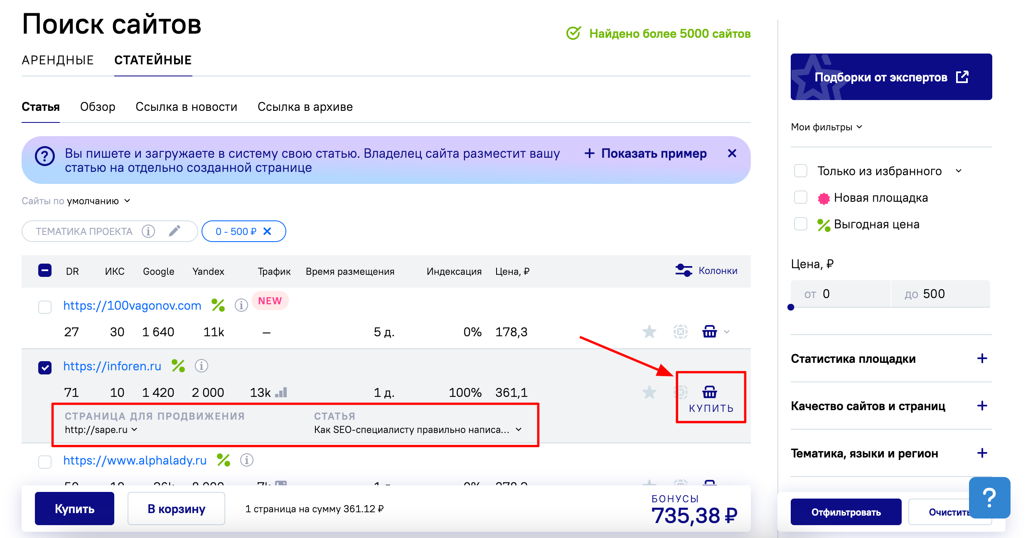Screen dimensions: 1028x538
Task: Click the percent icon next to 100vagonov.com
Action: tap(218, 305)
